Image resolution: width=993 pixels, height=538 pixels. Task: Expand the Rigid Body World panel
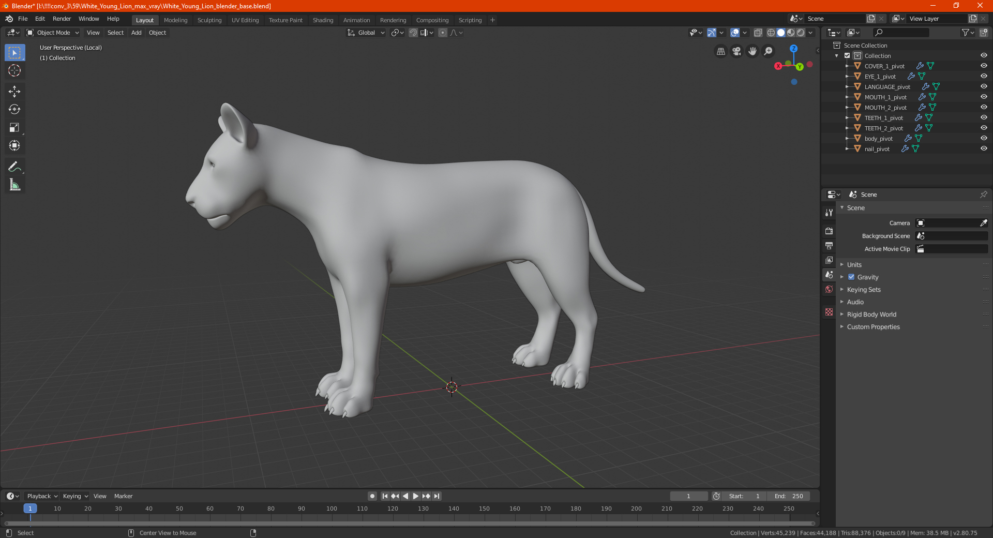click(871, 315)
